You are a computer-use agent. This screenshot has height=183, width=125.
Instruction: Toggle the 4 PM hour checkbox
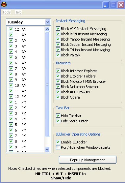point(11,119)
